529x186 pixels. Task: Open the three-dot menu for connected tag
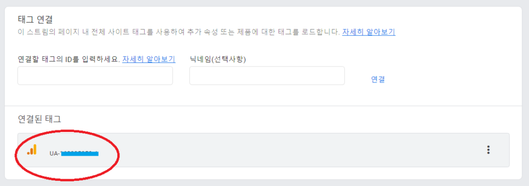click(488, 150)
